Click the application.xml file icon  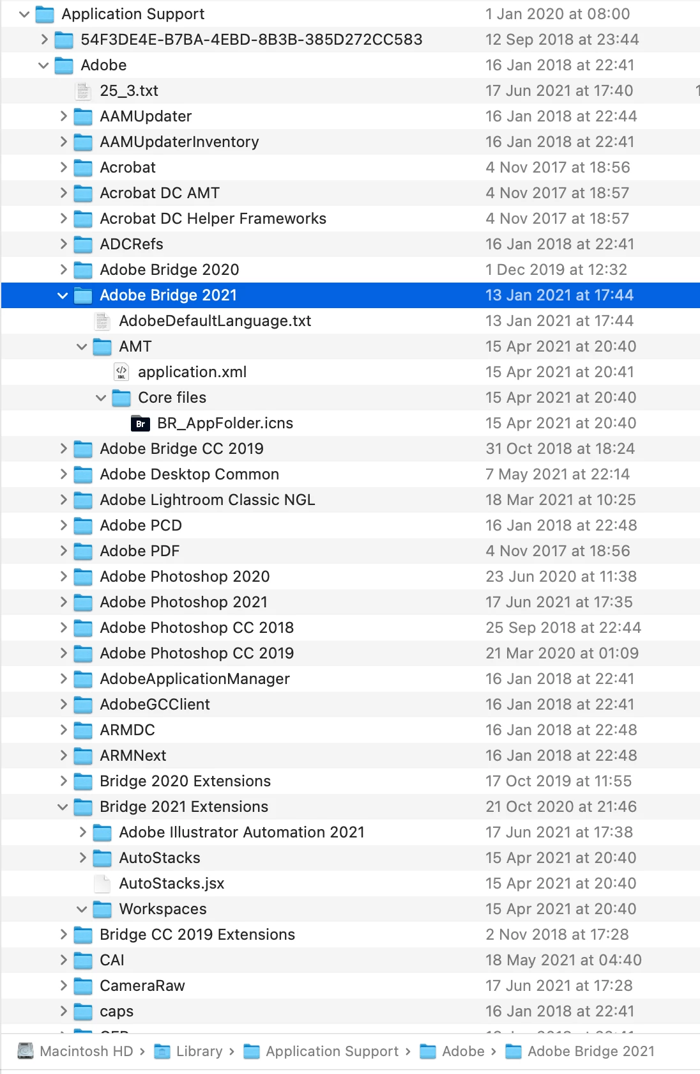121,372
